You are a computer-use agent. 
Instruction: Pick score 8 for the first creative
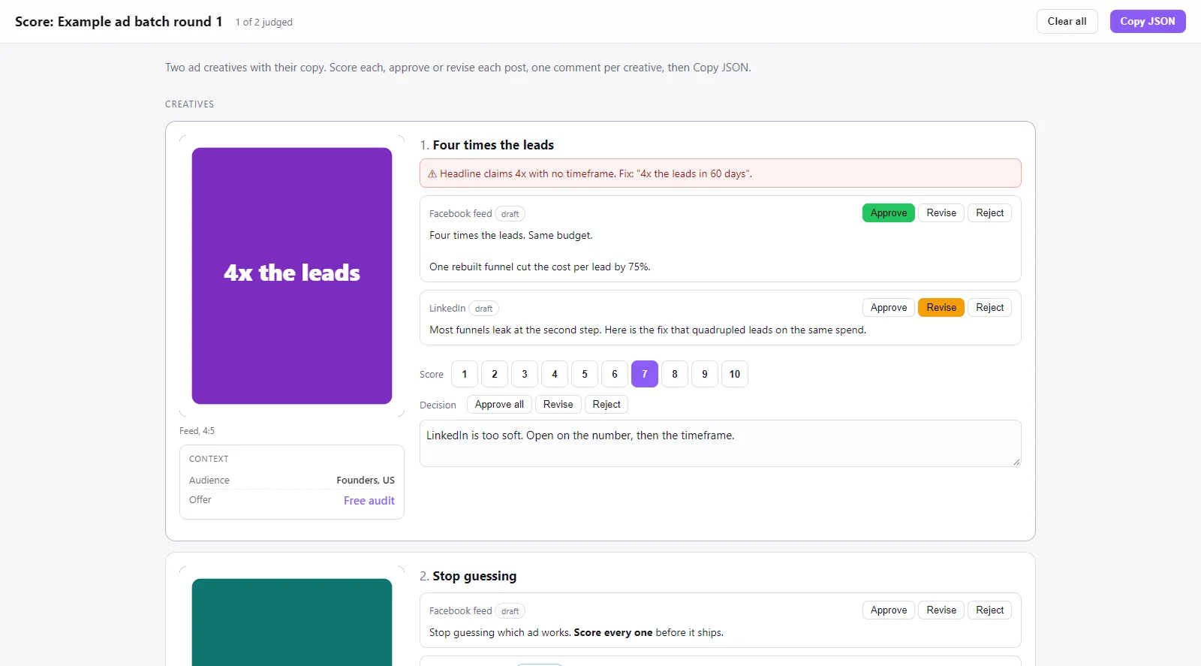click(675, 374)
